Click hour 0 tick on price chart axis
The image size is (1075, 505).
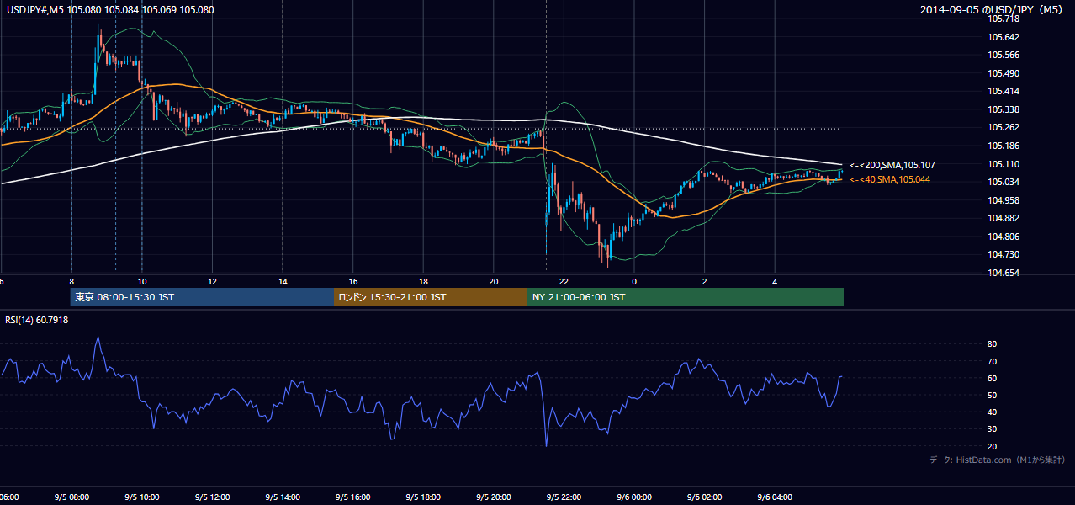pyautogui.click(x=634, y=281)
